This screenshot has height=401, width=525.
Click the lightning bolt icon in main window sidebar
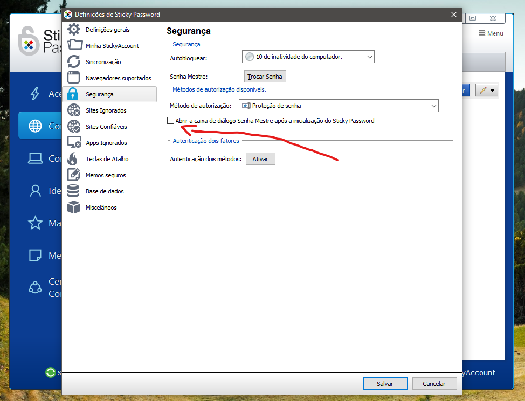pos(35,94)
